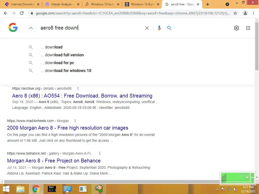This screenshot has height=194, width=259.
Task: Click the Google logo
Action: pos(13,27)
